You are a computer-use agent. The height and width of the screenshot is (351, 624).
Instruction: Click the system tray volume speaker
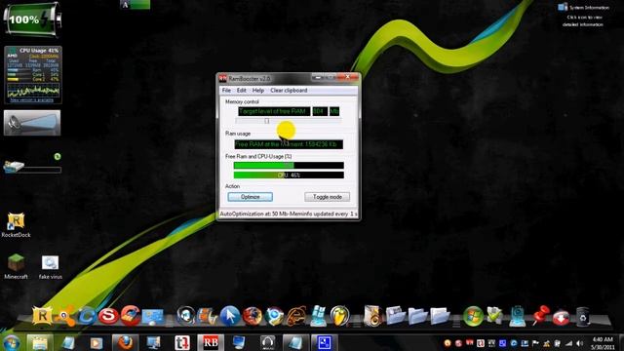pos(579,343)
